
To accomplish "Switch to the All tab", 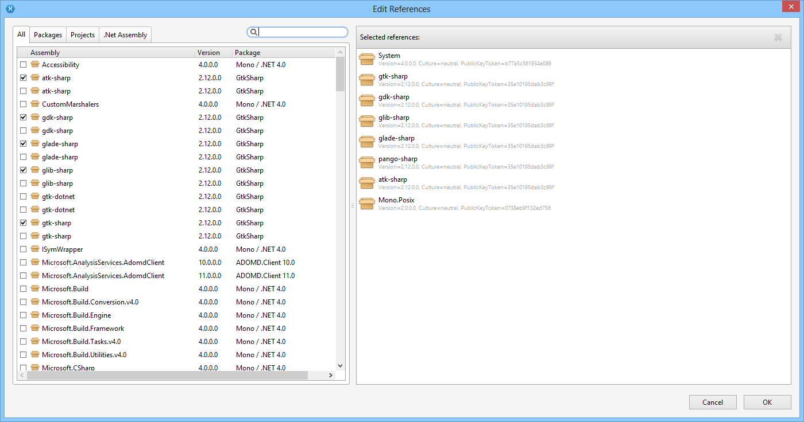I will tap(21, 34).
